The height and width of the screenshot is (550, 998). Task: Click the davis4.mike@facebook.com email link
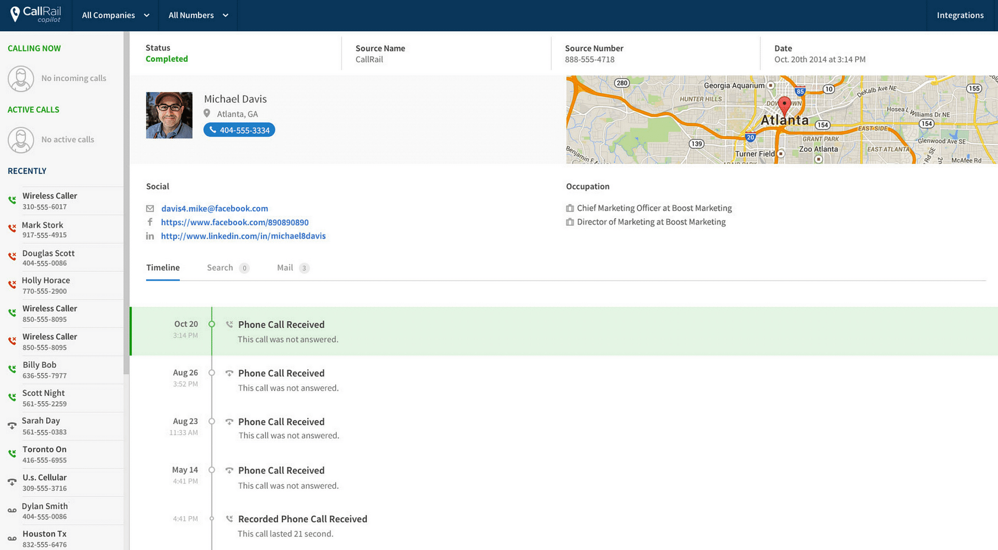[x=215, y=208]
